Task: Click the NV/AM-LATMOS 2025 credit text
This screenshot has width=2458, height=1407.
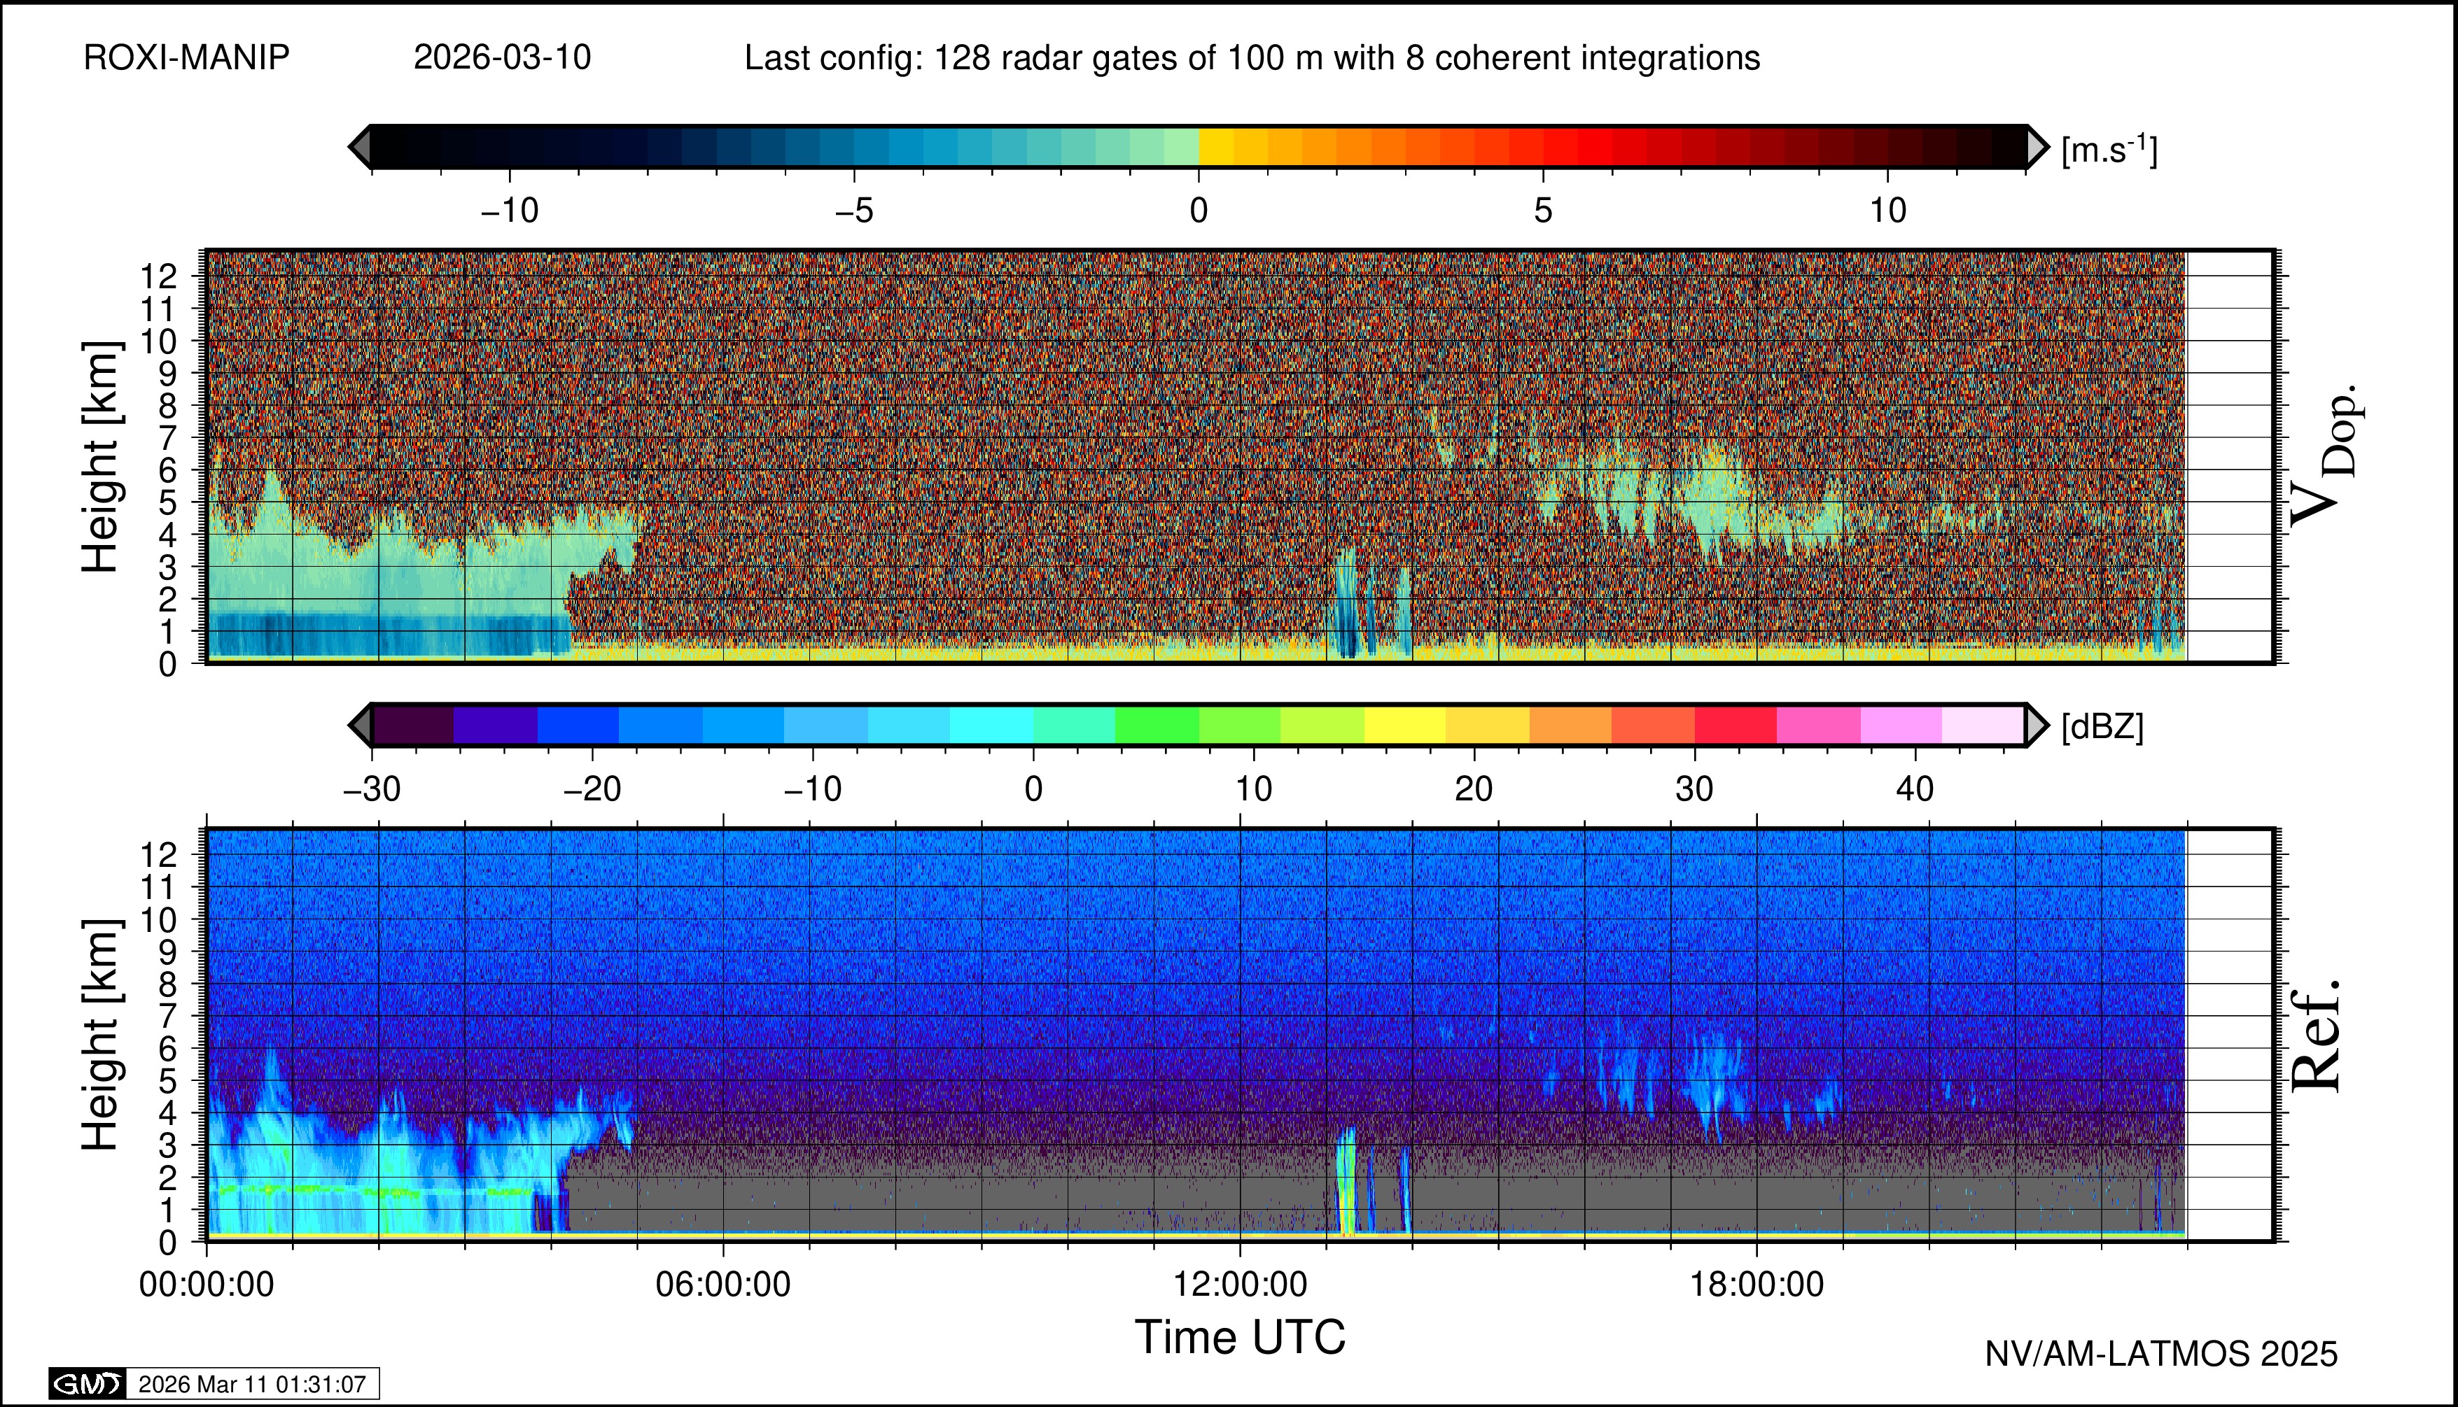Action: [x=2160, y=1354]
